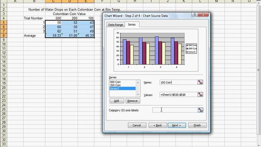The height and width of the screenshot is (147, 261).
Task: Select row header 8
Action: coord(4,36)
